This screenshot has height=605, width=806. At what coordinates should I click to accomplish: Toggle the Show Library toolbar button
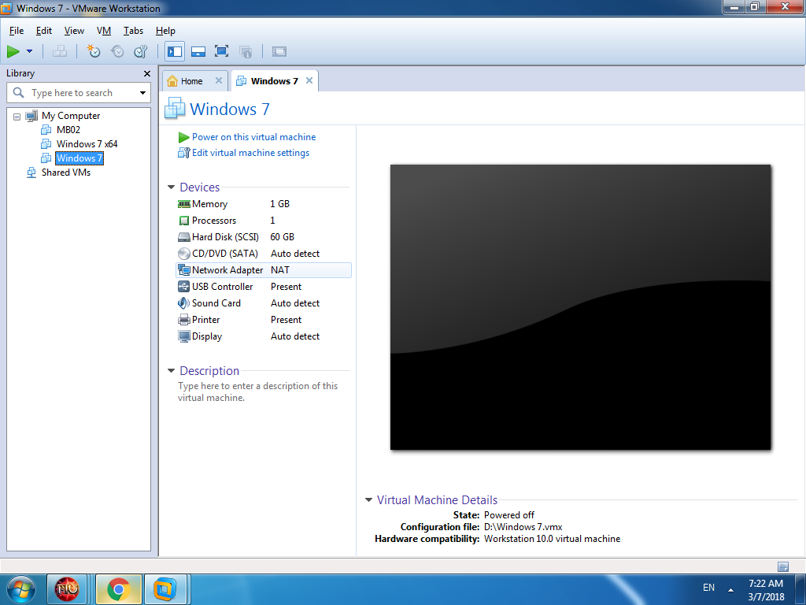coord(175,51)
